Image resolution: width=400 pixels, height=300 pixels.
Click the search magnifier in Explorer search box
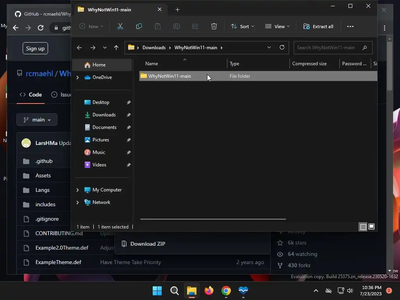365,48
